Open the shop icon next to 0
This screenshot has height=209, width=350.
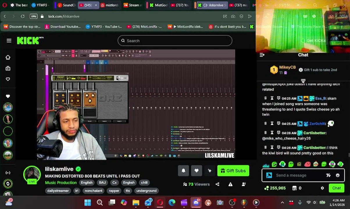pos(294,188)
